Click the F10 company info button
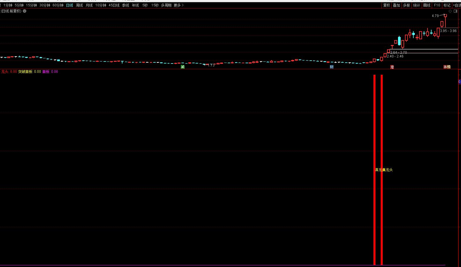This screenshot has height=267, width=461. click(437, 5)
